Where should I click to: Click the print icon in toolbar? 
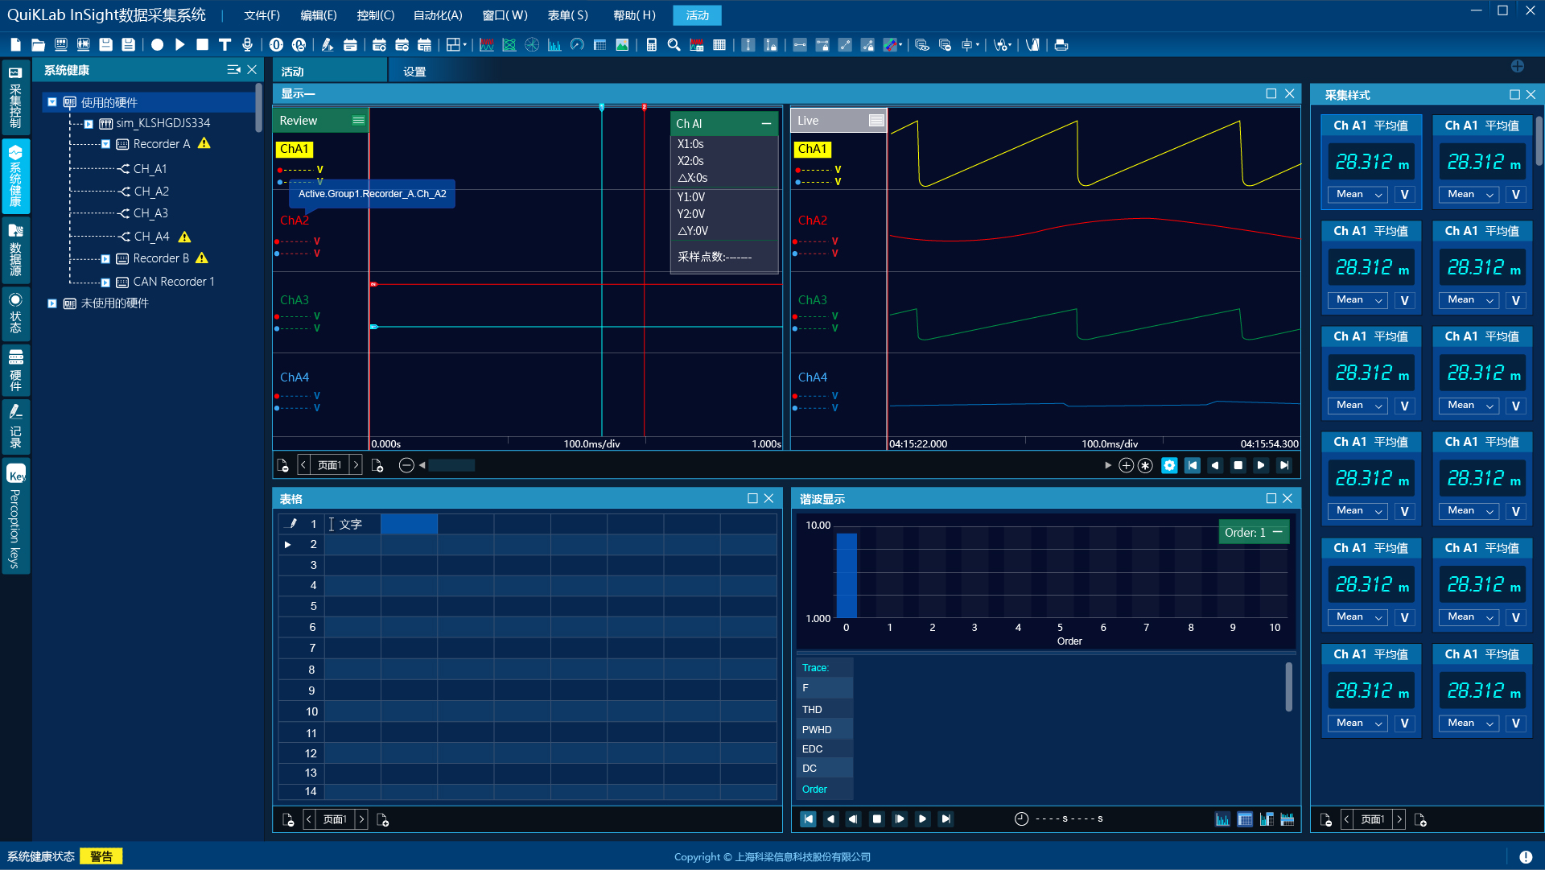click(x=1061, y=45)
